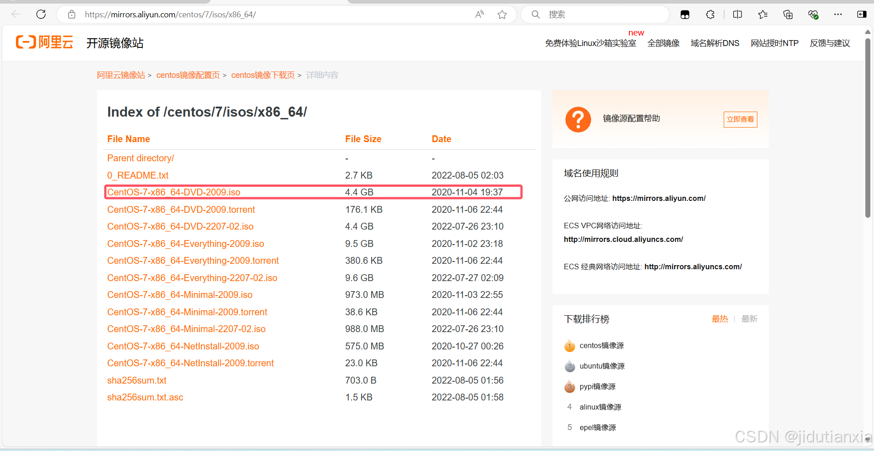
Task: Toggle the browser sidebar button
Action: coord(861,15)
